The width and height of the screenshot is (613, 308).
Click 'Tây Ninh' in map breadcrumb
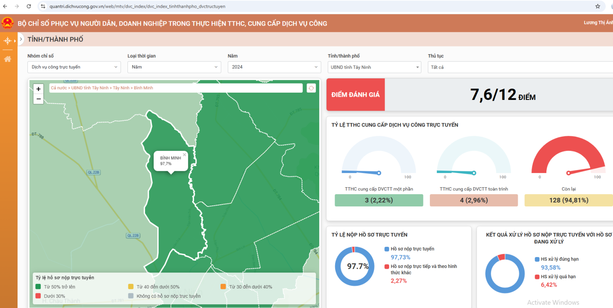pyautogui.click(x=121, y=88)
